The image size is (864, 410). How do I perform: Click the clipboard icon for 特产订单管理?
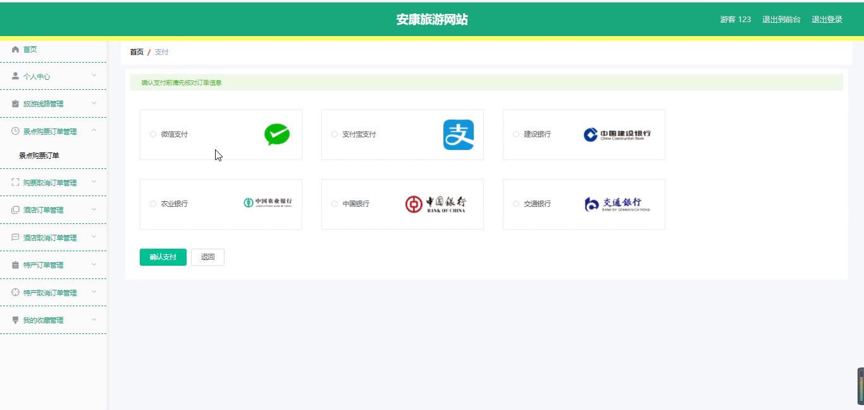click(x=16, y=265)
